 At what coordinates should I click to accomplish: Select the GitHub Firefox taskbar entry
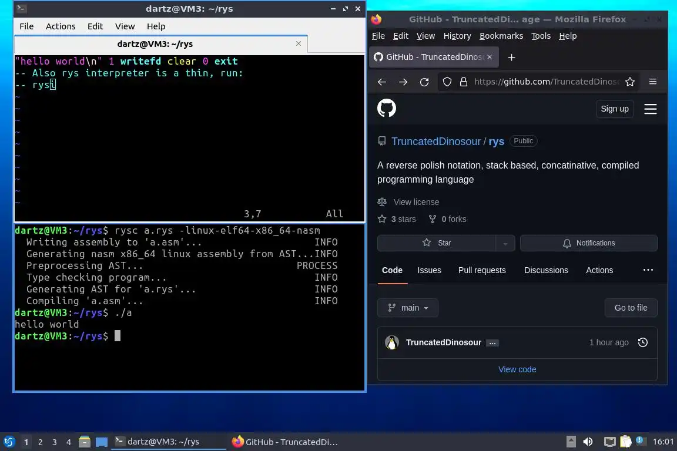click(x=285, y=442)
